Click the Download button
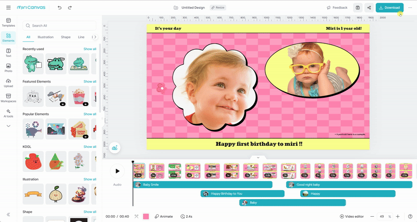Viewport: 417px width, 222px height. pyautogui.click(x=389, y=8)
